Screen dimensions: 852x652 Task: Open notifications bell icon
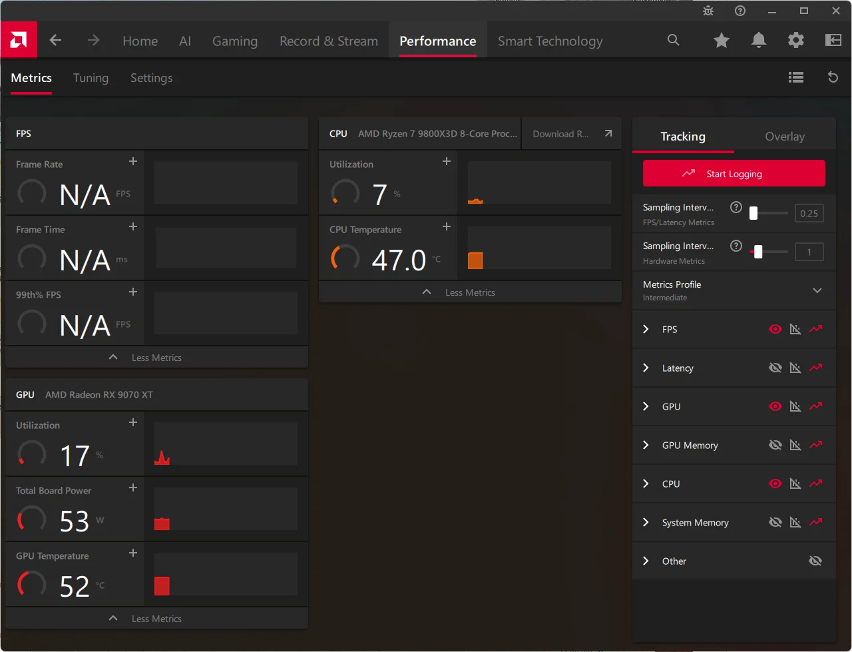[x=758, y=41]
